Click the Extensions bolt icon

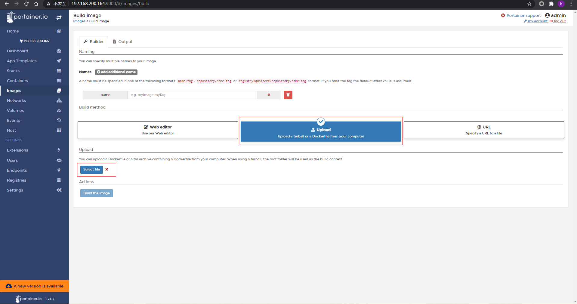(59, 150)
